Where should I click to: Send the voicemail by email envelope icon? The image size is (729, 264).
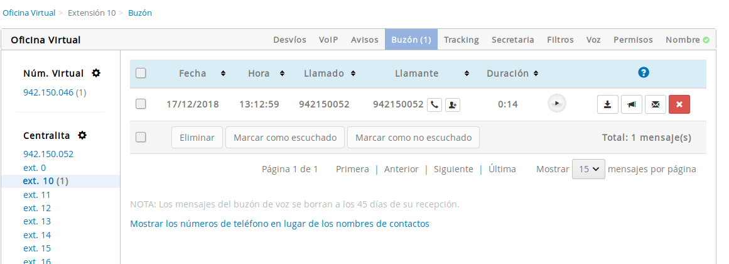[x=655, y=104]
